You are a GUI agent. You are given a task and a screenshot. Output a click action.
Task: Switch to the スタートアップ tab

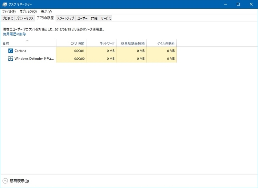[65, 18]
